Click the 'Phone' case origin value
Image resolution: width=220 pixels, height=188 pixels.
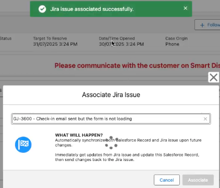point(172,44)
